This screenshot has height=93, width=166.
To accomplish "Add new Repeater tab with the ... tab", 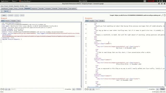I will [9, 11].
